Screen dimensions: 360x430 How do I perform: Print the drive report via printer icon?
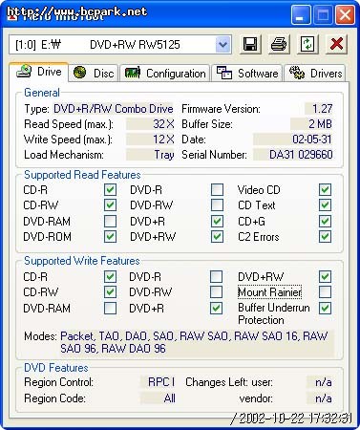pyautogui.click(x=280, y=44)
